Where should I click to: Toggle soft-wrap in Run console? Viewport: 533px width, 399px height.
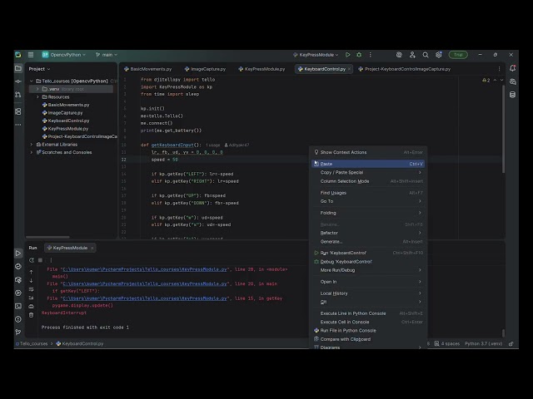[32, 289]
